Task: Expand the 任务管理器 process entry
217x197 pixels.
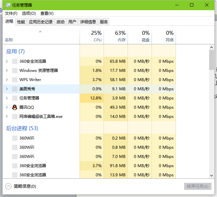Action: [x=7, y=98]
